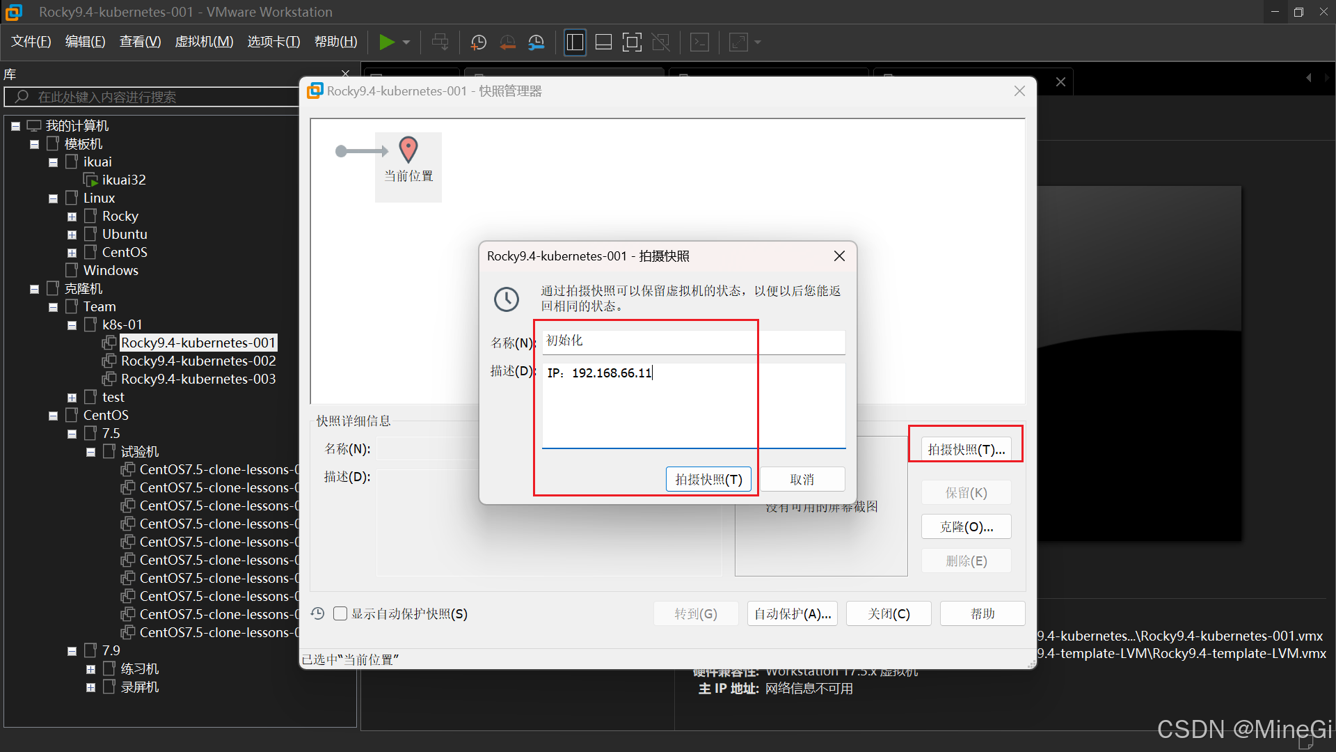Enable the show AutoProtect snapshots checkbox
Image resolution: width=1336 pixels, height=752 pixels.
coord(340,613)
